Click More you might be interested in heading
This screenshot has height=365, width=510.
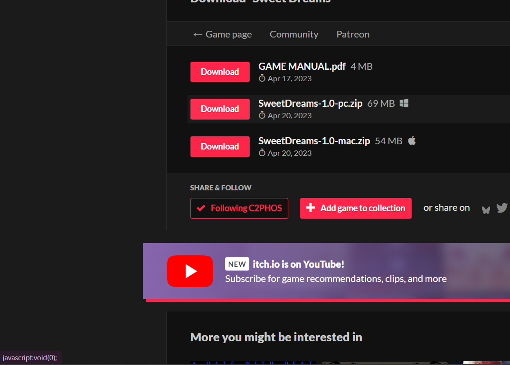(x=276, y=337)
